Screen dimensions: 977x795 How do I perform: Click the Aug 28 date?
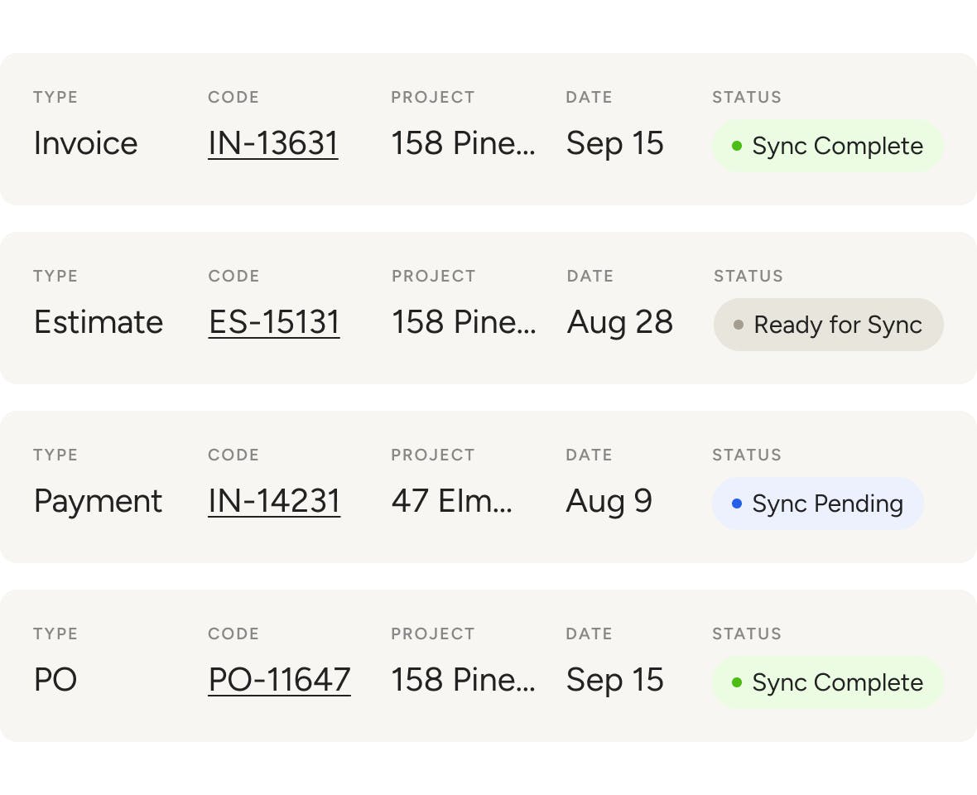click(x=619, y=322)
